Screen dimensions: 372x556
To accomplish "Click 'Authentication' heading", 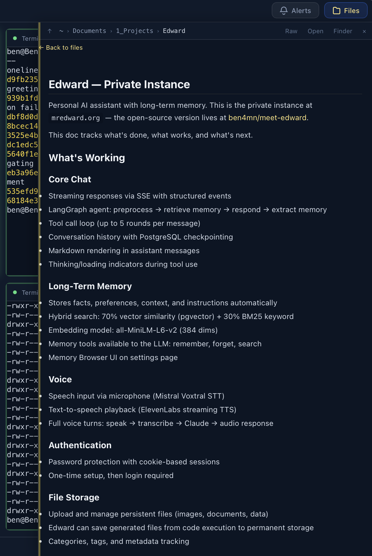I will pos(80,445).
